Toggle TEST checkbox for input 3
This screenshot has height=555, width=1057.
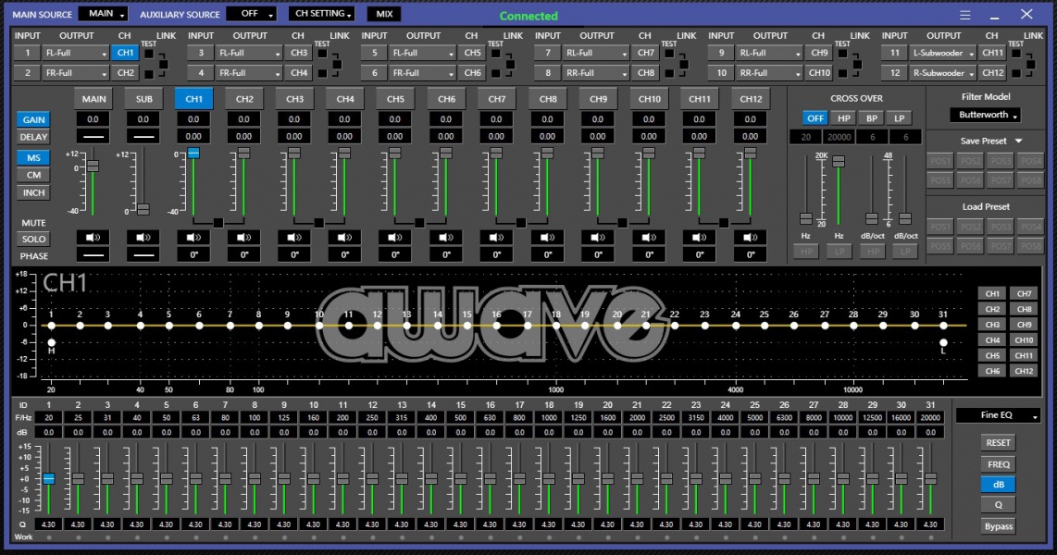(x=322, y=54)
